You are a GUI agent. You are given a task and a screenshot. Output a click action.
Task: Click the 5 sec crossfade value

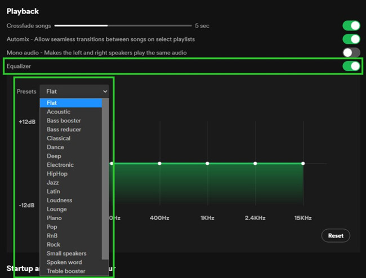click(202, 26)
